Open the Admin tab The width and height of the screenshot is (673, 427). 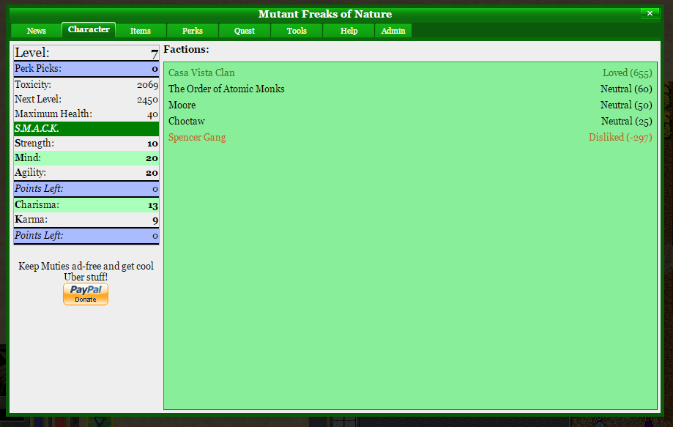(x=393, y=31)
